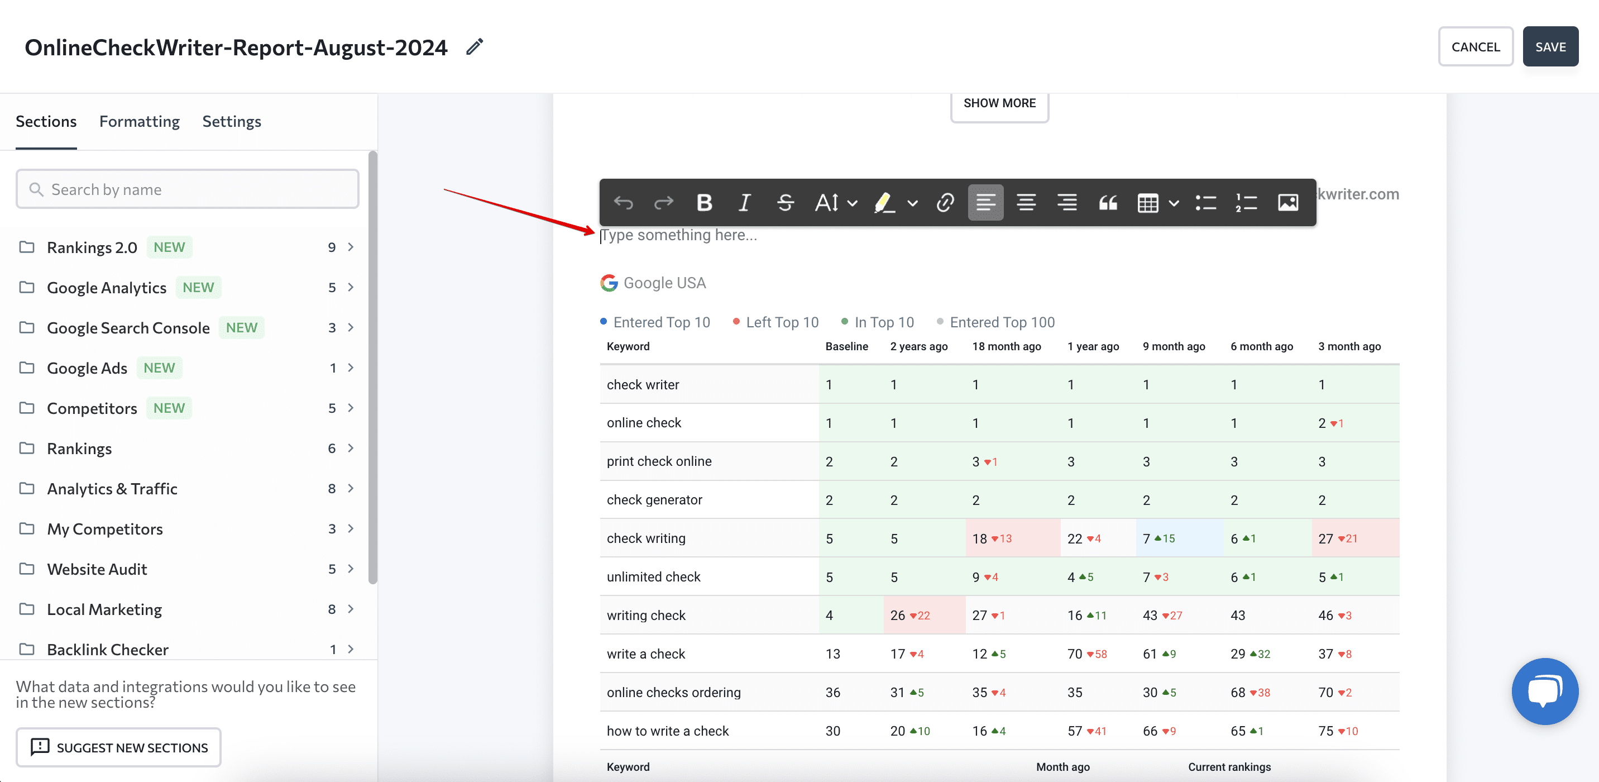Expand the Analytics & Traffic chevron
Image resolution: width=1599 pixels, height=782 pixels.
click(x=351, y=488)
